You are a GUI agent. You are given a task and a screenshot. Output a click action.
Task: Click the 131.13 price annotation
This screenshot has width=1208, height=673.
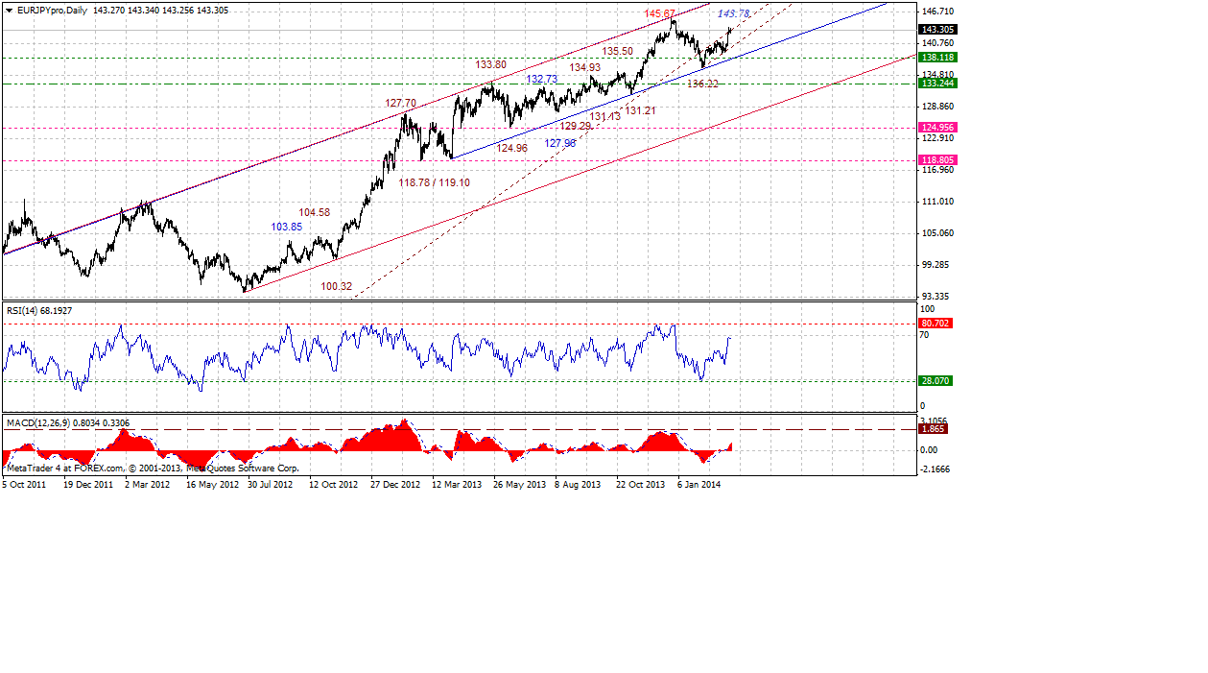(x=605, y=116)
